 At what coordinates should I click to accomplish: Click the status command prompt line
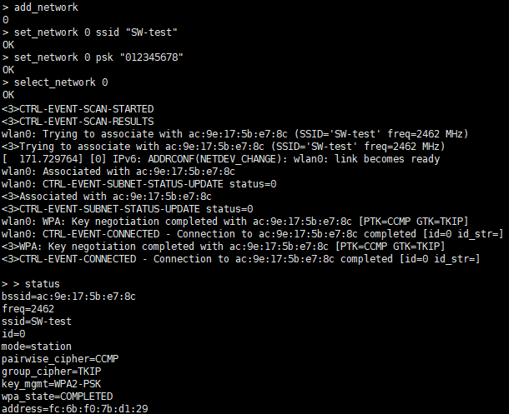[x=31, y=284]
